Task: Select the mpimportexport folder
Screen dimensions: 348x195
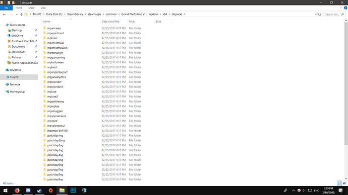Action: (57, 72)
